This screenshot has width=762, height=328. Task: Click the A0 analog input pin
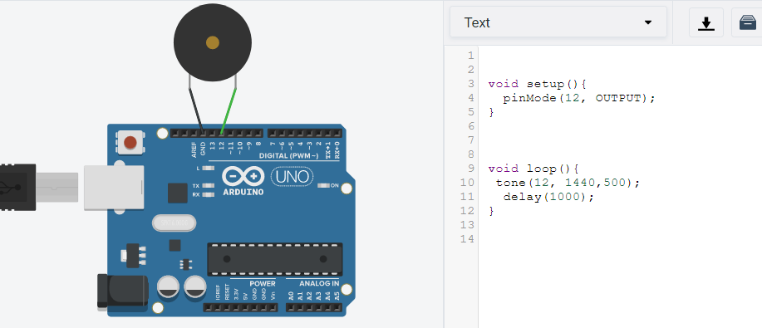(x=291, y=307)
